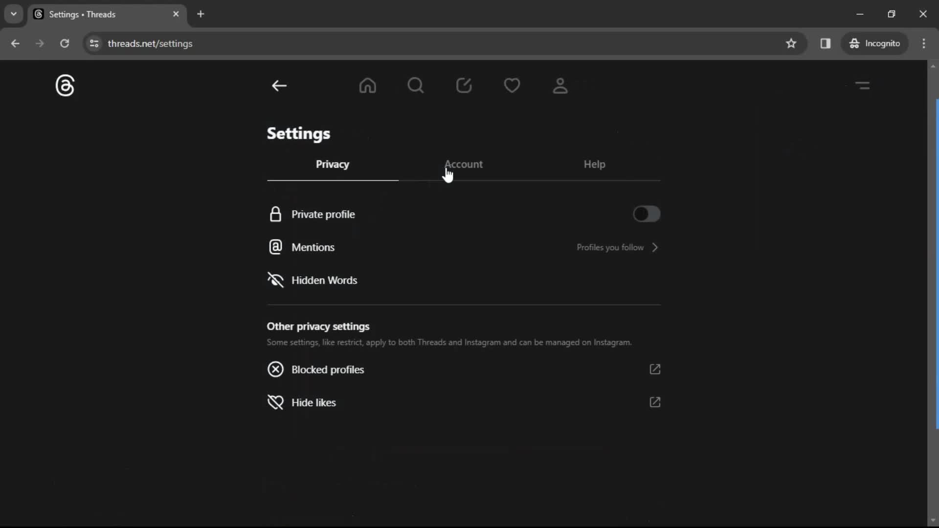Click the back arrow icon

(x=280, y=85)
